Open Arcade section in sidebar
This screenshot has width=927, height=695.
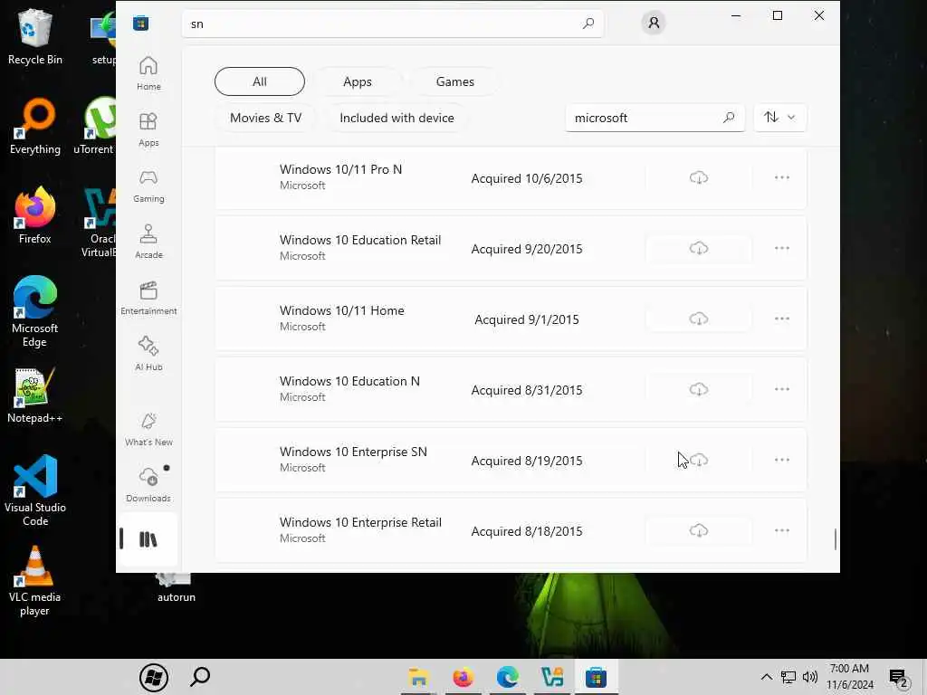[148, 242]
